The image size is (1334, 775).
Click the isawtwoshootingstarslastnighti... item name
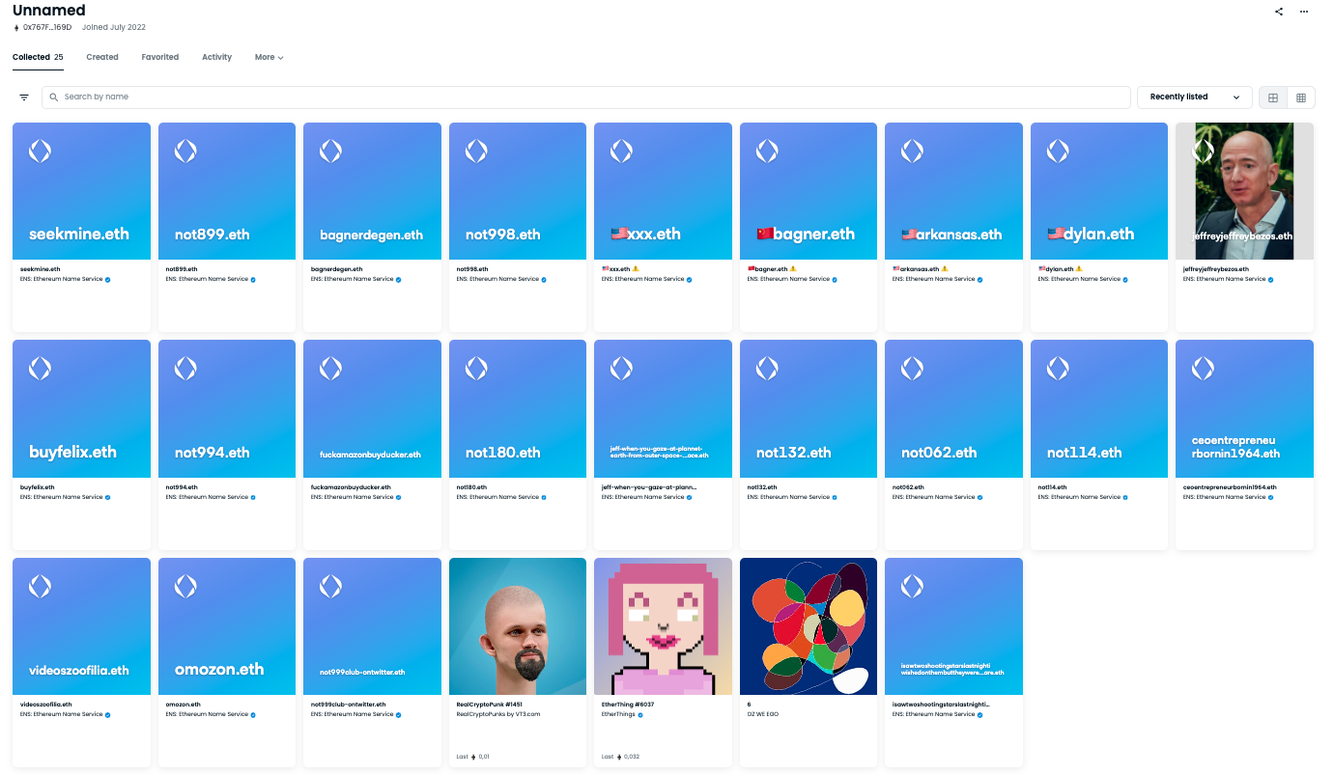pyautogui.click(x=941, y=705)
